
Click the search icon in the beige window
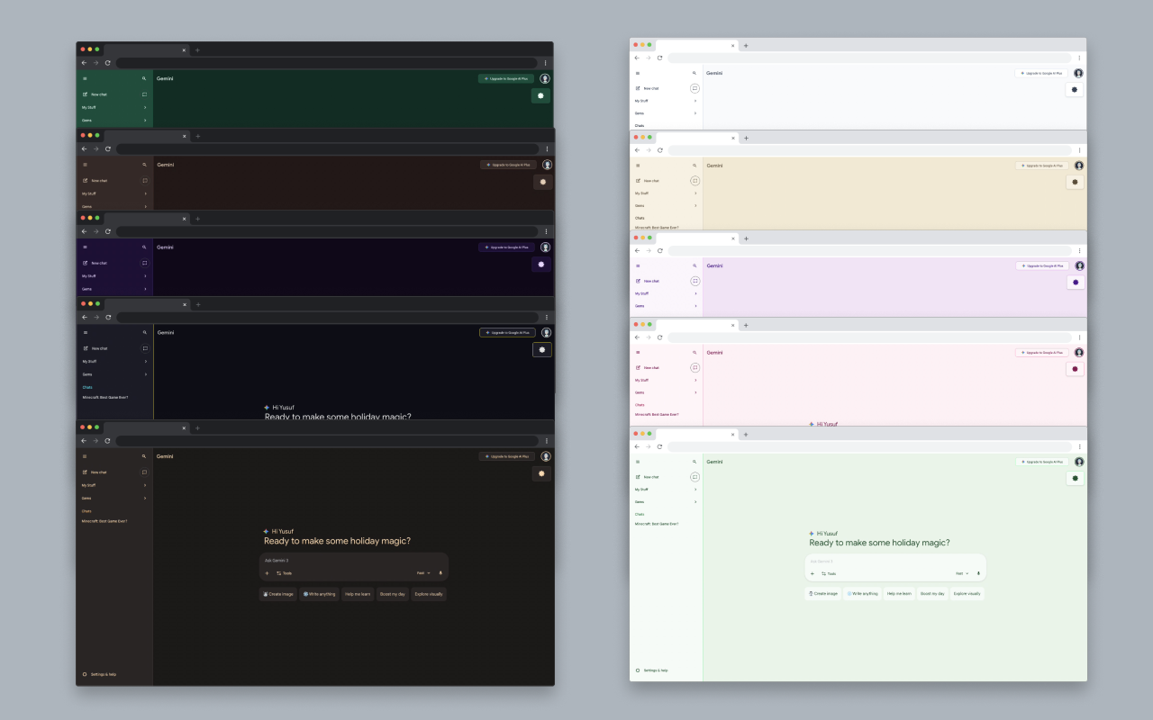(695, 166)
